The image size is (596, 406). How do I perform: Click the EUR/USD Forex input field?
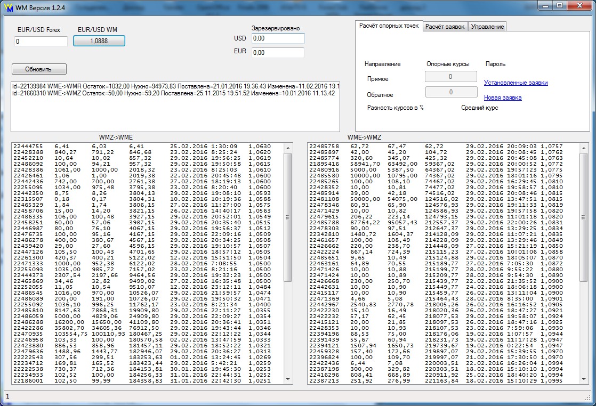[41, 42]
